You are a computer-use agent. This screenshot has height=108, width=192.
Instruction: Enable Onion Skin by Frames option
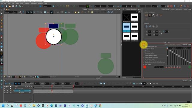pyautogui.click(x=151, y=55)
